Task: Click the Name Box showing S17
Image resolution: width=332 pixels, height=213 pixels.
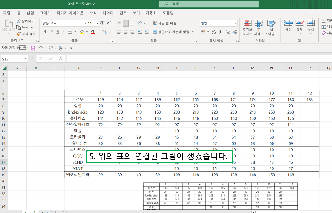Action: (14, 59)
